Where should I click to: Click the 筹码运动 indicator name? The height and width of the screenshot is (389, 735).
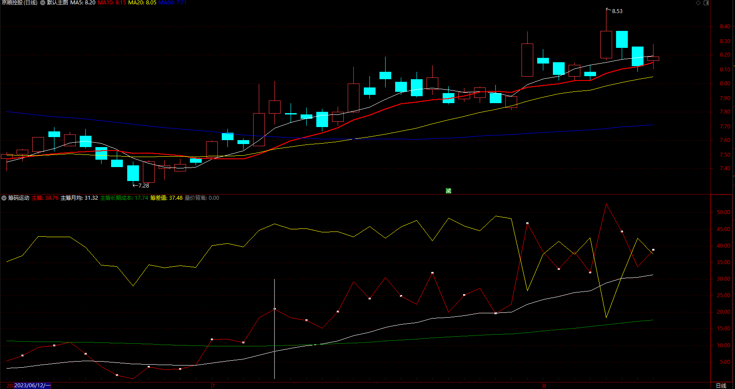[x=19, y=198]
